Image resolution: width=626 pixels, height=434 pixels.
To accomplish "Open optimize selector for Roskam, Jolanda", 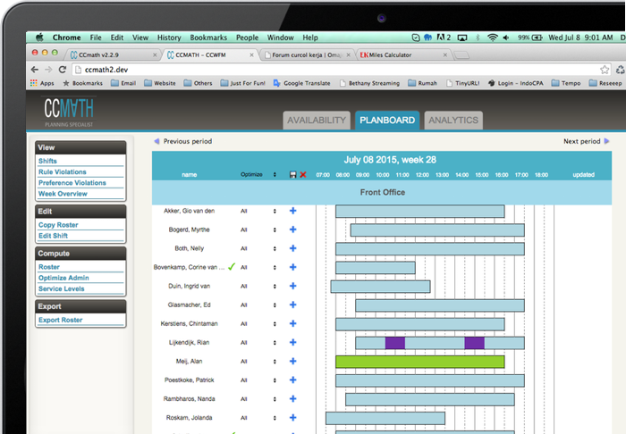I will click(275, 418).
